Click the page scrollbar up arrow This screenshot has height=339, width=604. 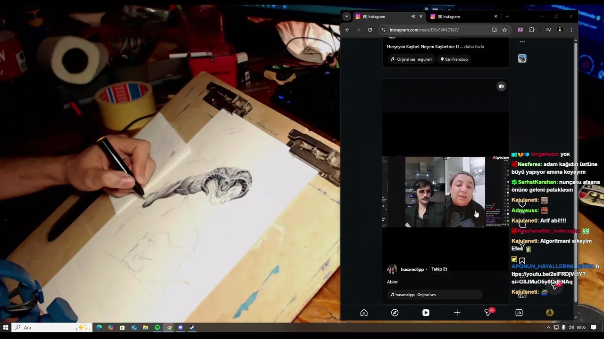[x=575, y=40]
